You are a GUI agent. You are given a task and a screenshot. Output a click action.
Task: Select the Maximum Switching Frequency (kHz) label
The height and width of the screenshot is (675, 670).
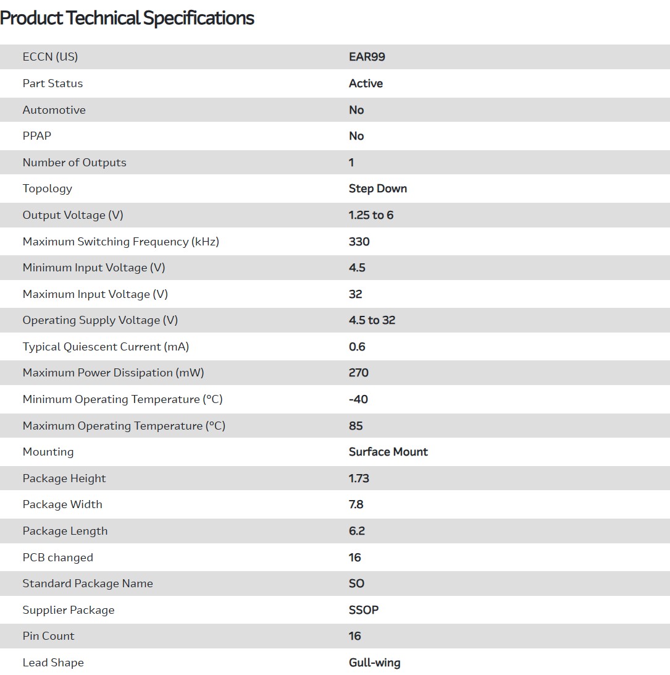pos(120,242)
